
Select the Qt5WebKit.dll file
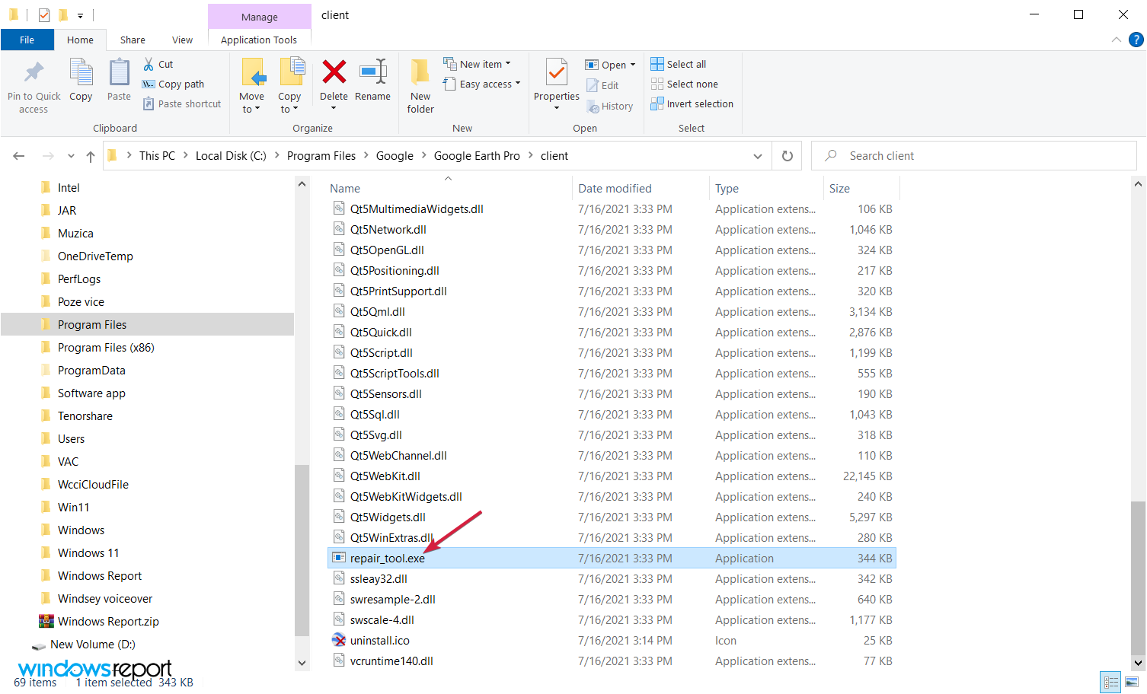click(385, 476)
